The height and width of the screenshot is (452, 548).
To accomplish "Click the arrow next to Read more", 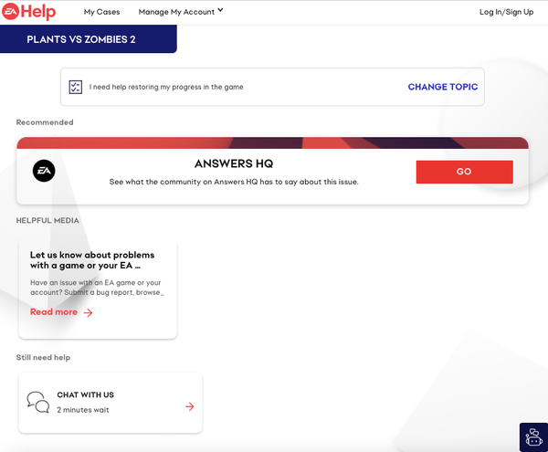I will click(89, 312).
